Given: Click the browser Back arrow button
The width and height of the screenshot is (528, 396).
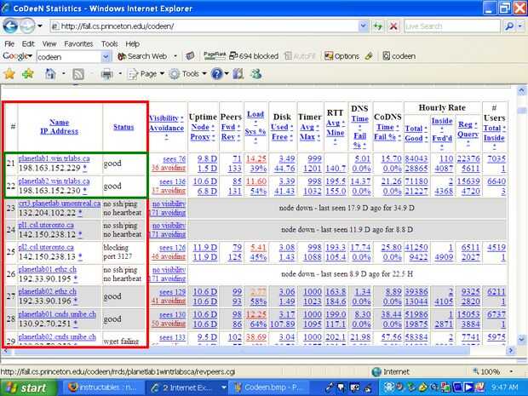Looking at the screenshot, I should [10, 26].
